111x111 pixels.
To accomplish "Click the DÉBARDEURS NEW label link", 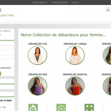I will 38,74.
